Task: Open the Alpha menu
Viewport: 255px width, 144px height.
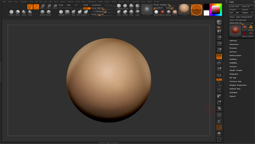Action: [4, 2]
